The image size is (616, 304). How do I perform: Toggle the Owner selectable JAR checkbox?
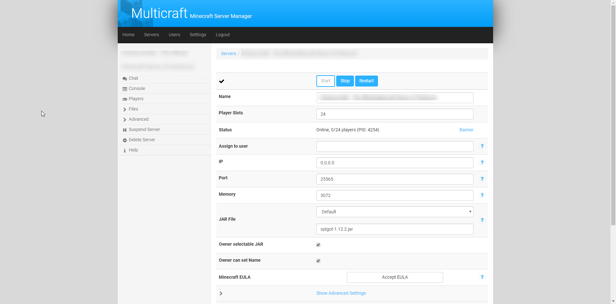click(318, 245)
